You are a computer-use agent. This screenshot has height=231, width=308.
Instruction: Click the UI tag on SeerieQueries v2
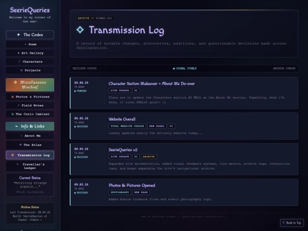click(136, 156)
